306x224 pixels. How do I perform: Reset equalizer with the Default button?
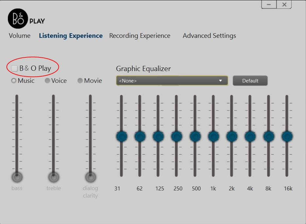250,81
